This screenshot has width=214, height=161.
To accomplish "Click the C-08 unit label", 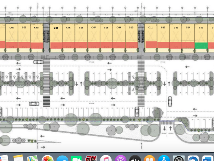I will (106, 28).
